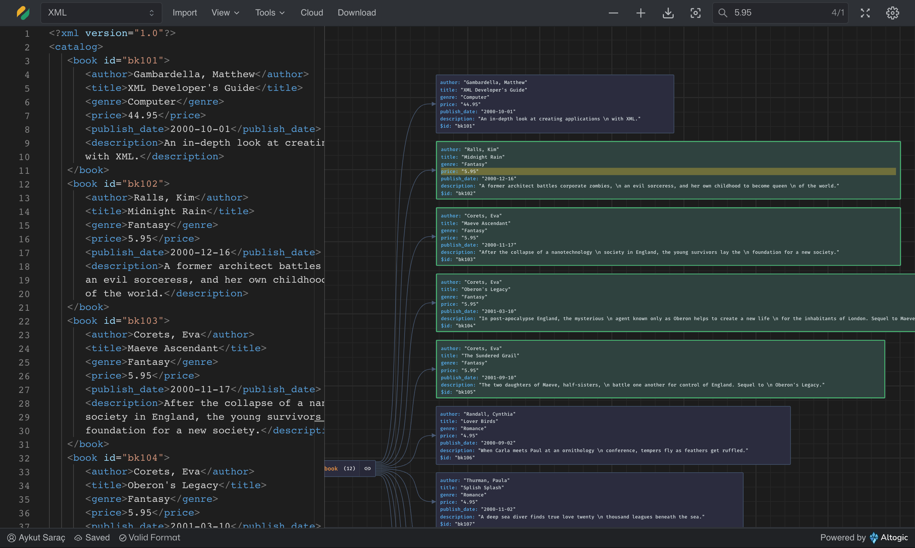Click line number 12 in editor gutter
This screenshot has height=548, width=915.
(x=24, y=184)
